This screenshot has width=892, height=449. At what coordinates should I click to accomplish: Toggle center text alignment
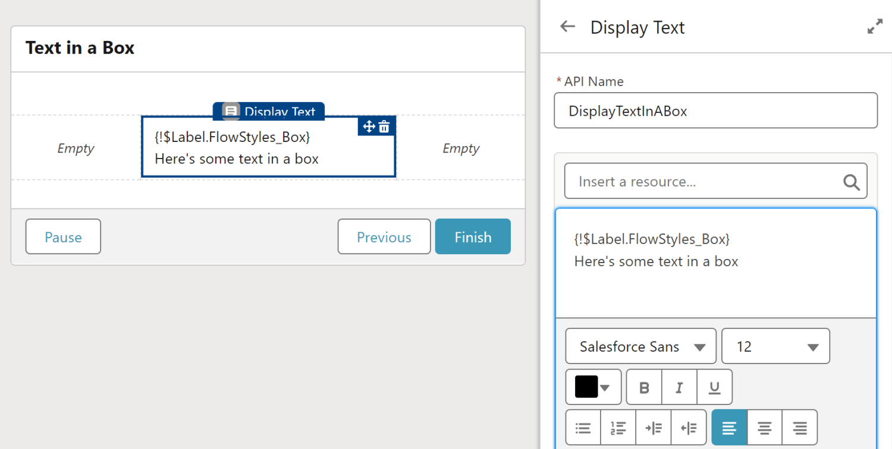click(x=764, y=427)
